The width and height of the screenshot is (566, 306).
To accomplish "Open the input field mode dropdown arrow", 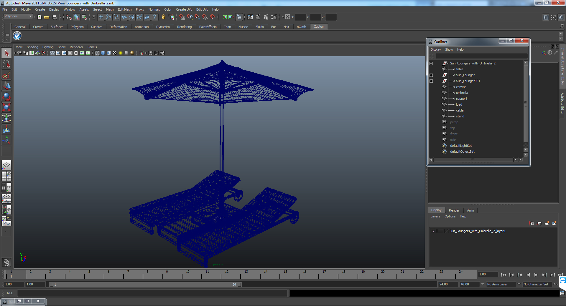I will [283, 17].
